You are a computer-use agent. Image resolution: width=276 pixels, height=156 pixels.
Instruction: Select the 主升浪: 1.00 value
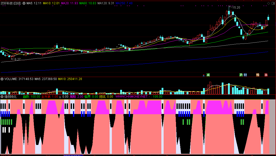click(x=50, y=97)
